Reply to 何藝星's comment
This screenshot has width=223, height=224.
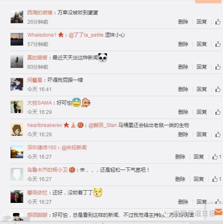pos(202,89)
